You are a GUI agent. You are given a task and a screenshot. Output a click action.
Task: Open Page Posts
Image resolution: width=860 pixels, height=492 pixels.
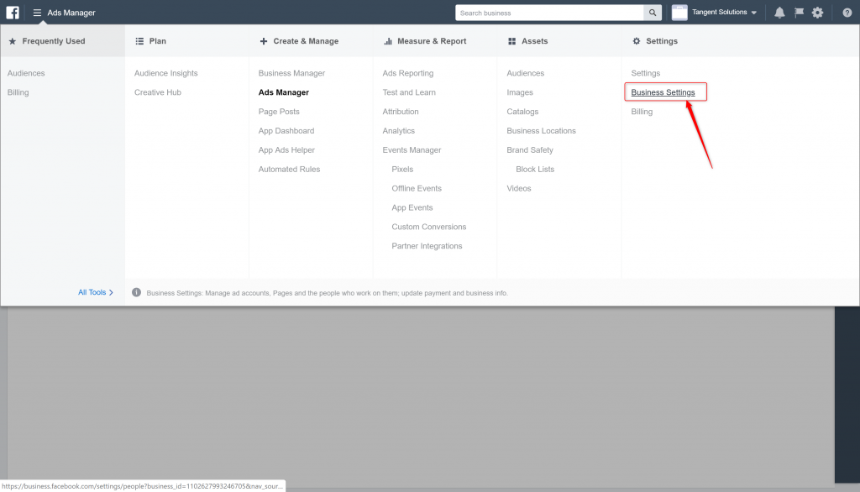[279, 112]
